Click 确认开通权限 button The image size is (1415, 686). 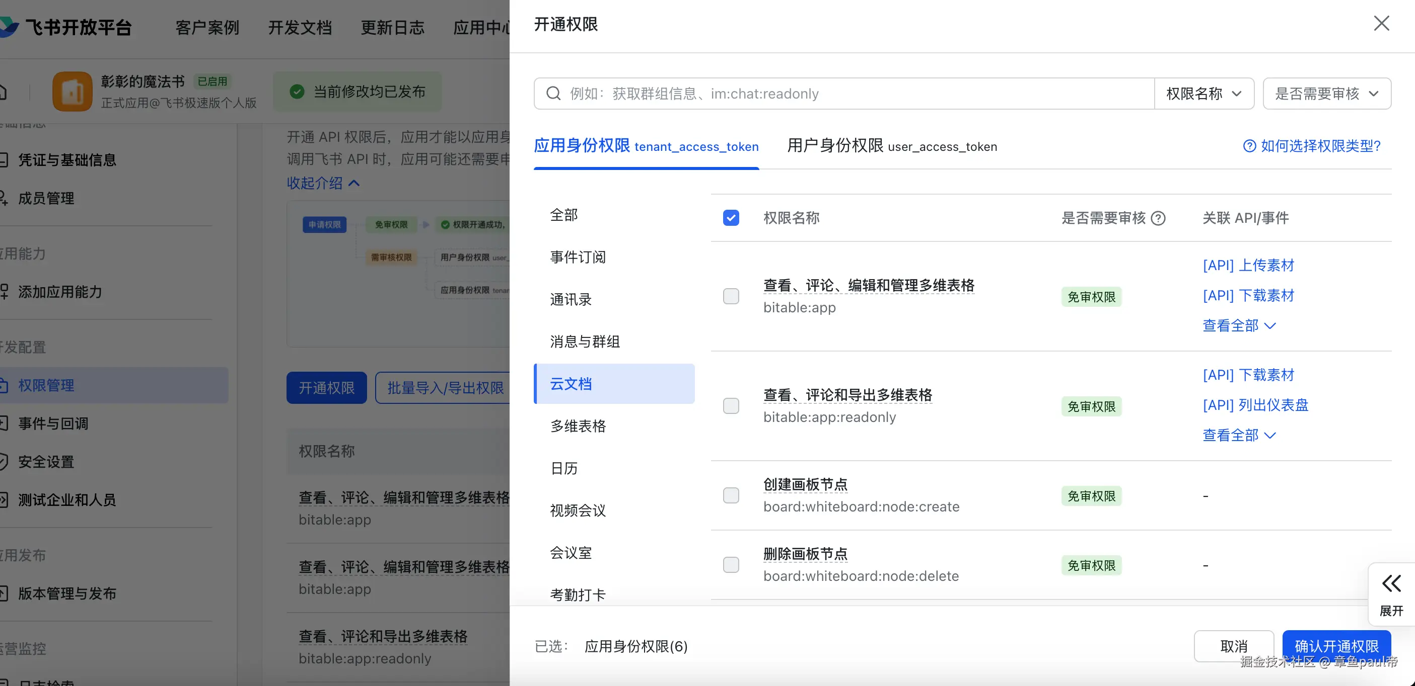(x=1336, y=646)
